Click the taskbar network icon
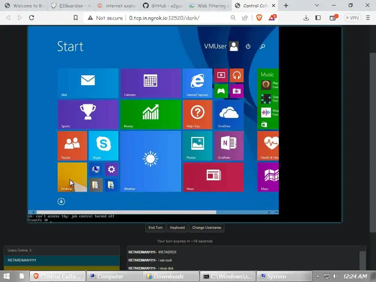The width and height of the screenshot is (376, 282). [326, 276]
